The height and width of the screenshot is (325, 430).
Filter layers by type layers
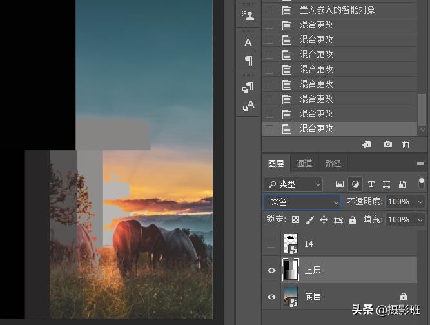coord(371,184)
